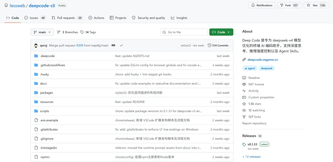Open the 127 forks link
The image size is (333, 162).
click(x=255, y=117)
